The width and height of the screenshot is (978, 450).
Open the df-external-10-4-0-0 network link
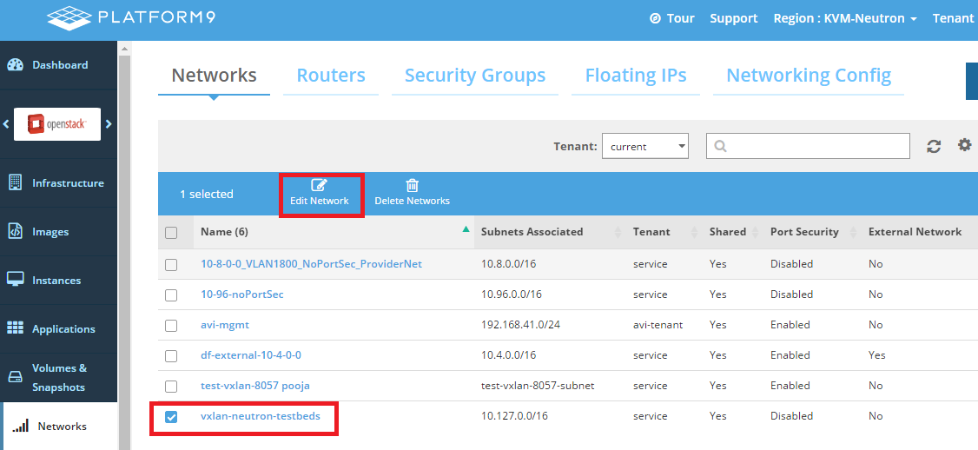251,355
